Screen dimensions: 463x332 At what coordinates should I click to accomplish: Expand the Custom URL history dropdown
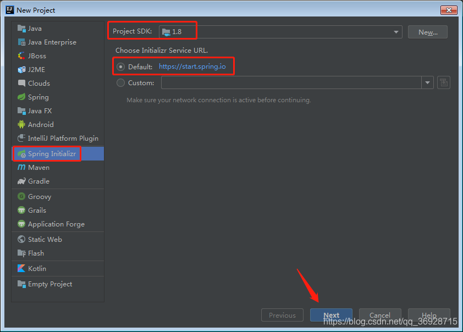[427, 82]
